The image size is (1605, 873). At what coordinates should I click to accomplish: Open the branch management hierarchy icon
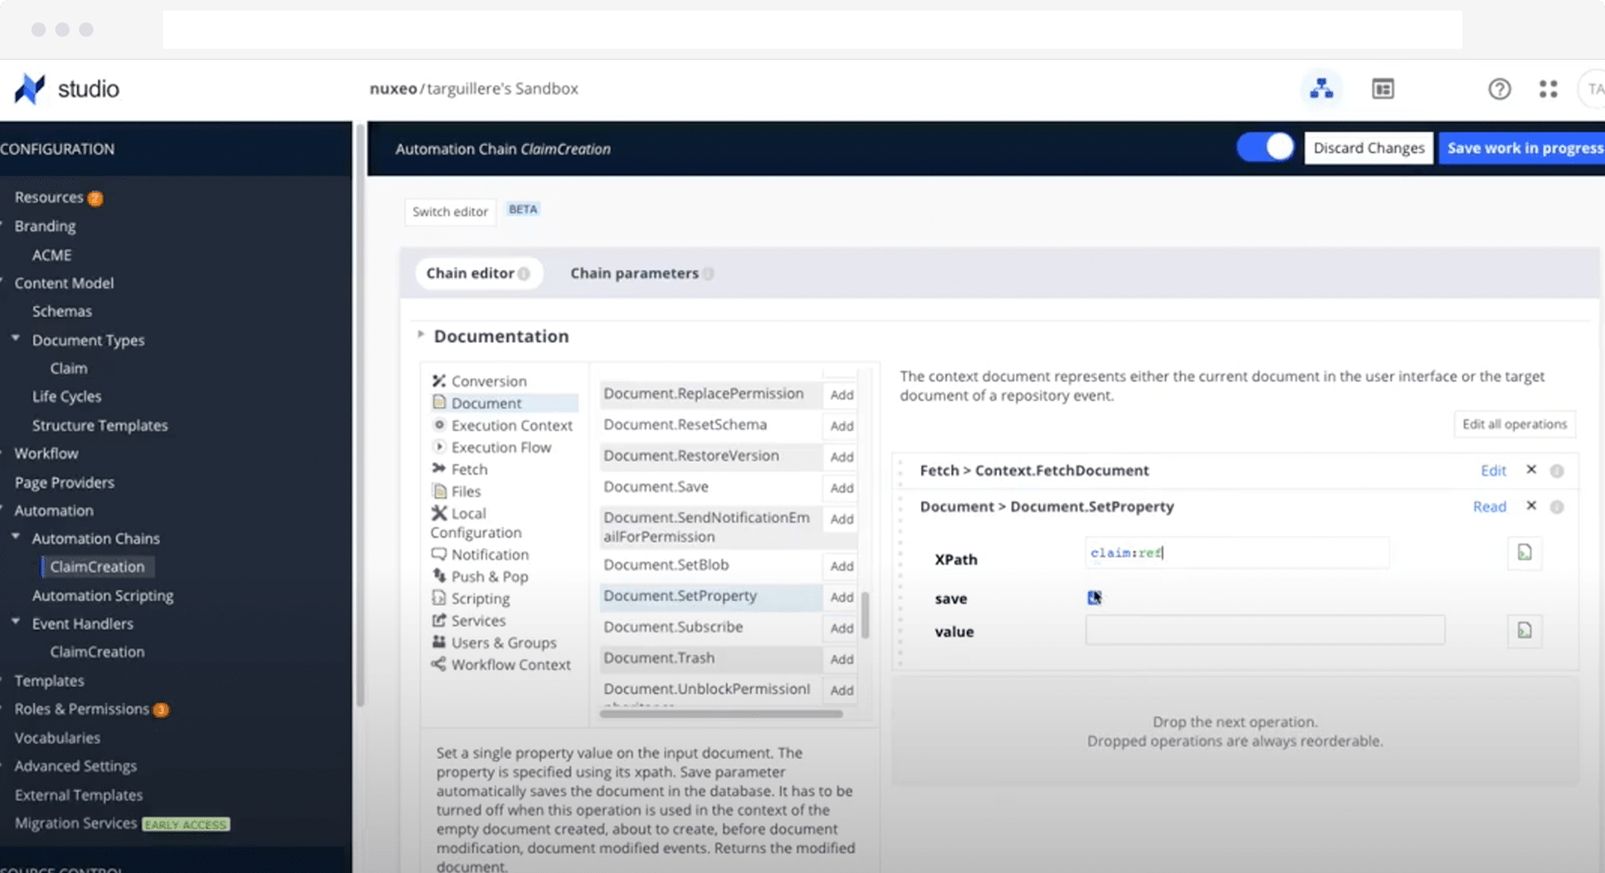(1321, 88)
